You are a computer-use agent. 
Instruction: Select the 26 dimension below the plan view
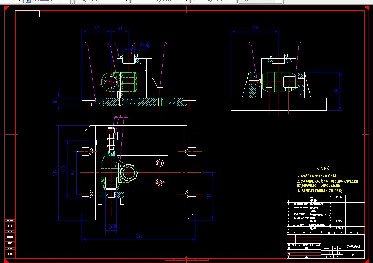112,226
